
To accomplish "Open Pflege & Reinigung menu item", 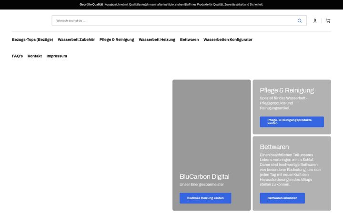I will point(117,39).
